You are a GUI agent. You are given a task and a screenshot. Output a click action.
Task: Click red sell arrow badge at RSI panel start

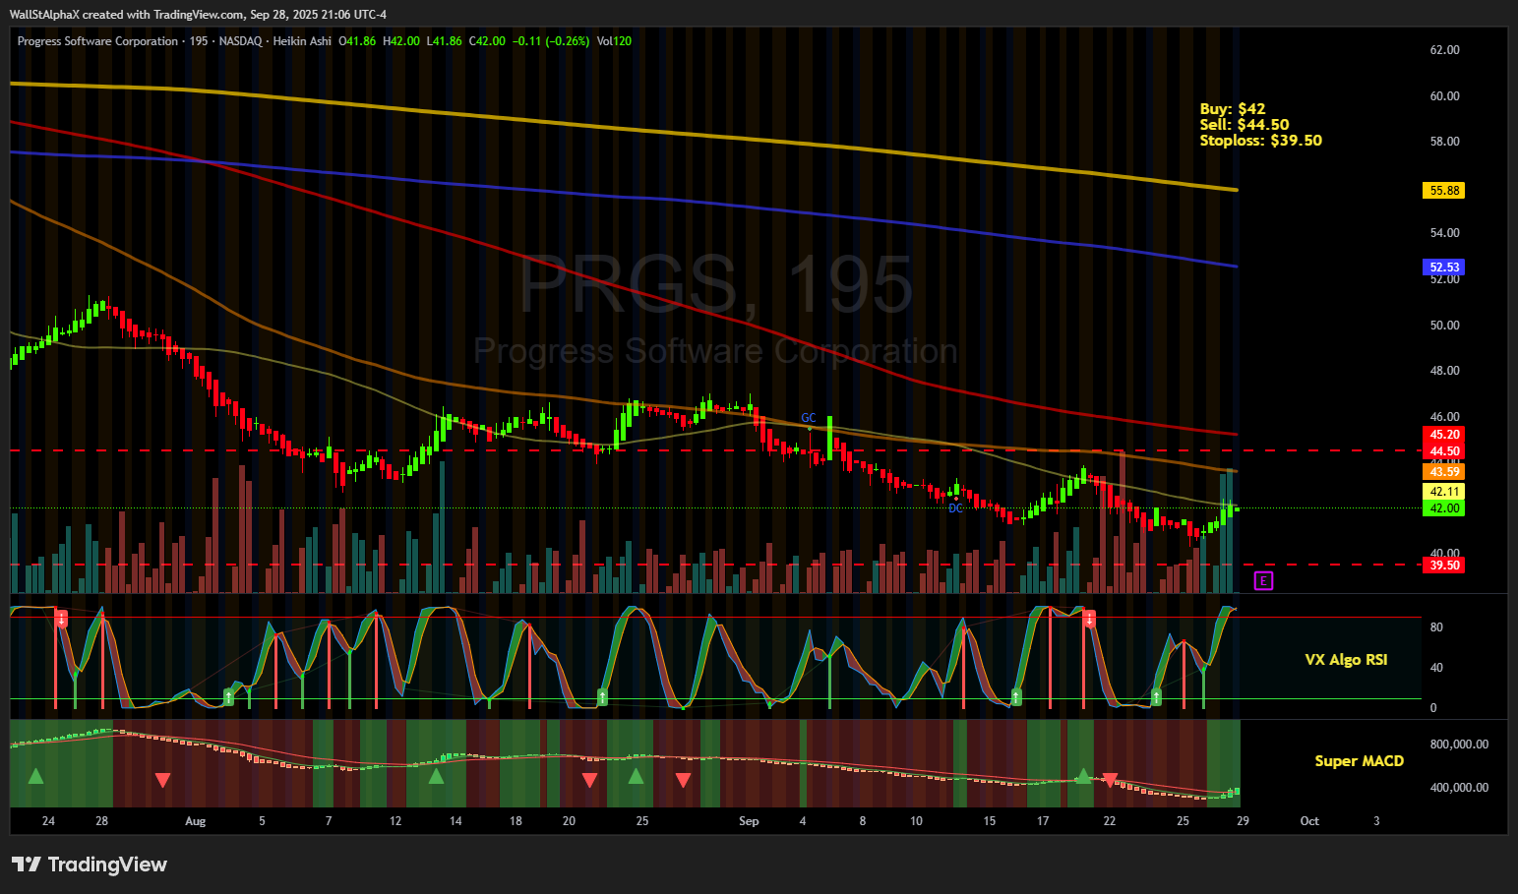[x=61, y=619]
